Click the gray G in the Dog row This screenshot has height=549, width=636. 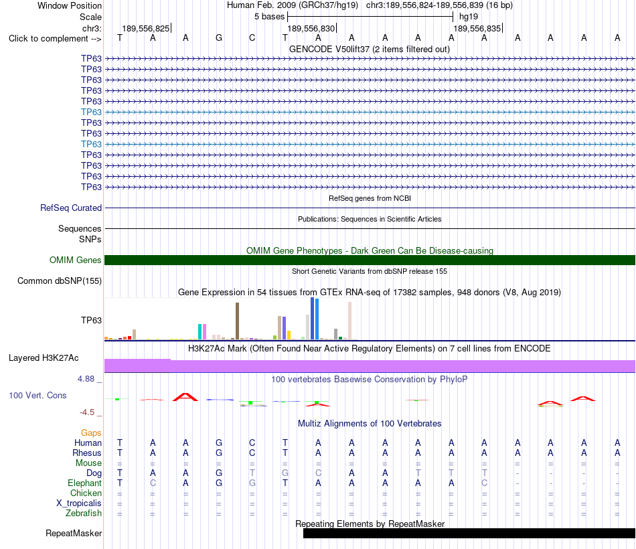[x=285, y=473]
